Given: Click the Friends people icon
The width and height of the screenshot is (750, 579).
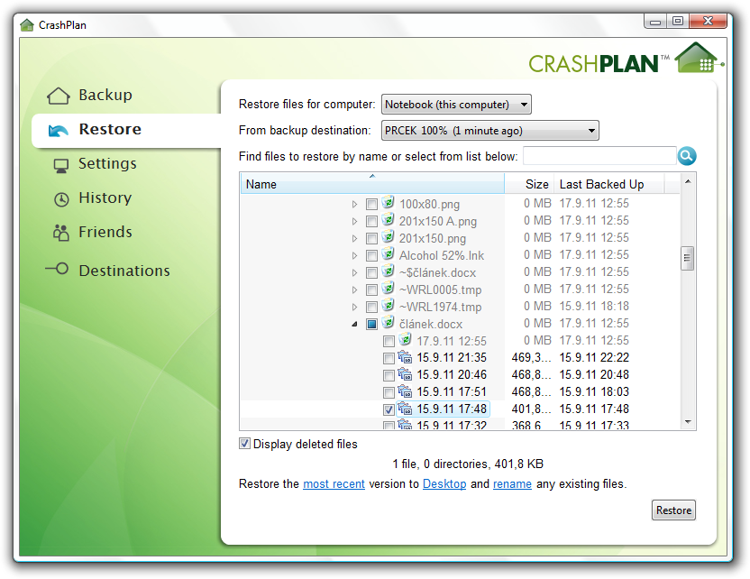Looking at the screenshot, I should tap(60, 233).
